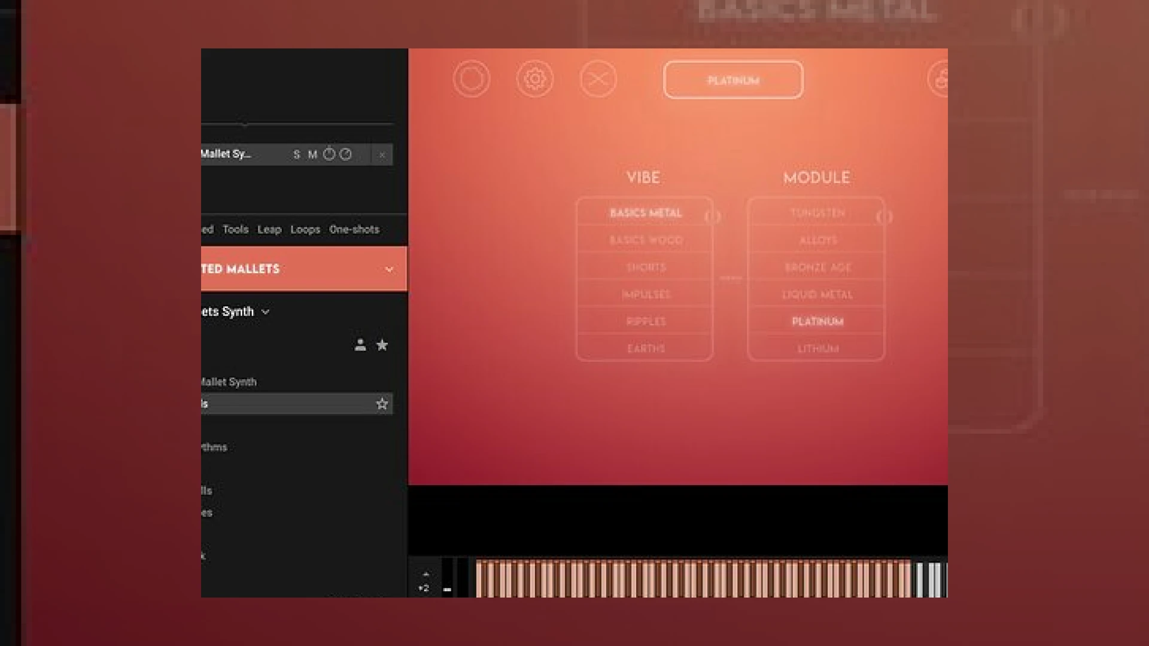This screenshot has width=1149, height=646.
Task: Choose LIQUID METAL in the Module list
Action: (x=817, y=294)
